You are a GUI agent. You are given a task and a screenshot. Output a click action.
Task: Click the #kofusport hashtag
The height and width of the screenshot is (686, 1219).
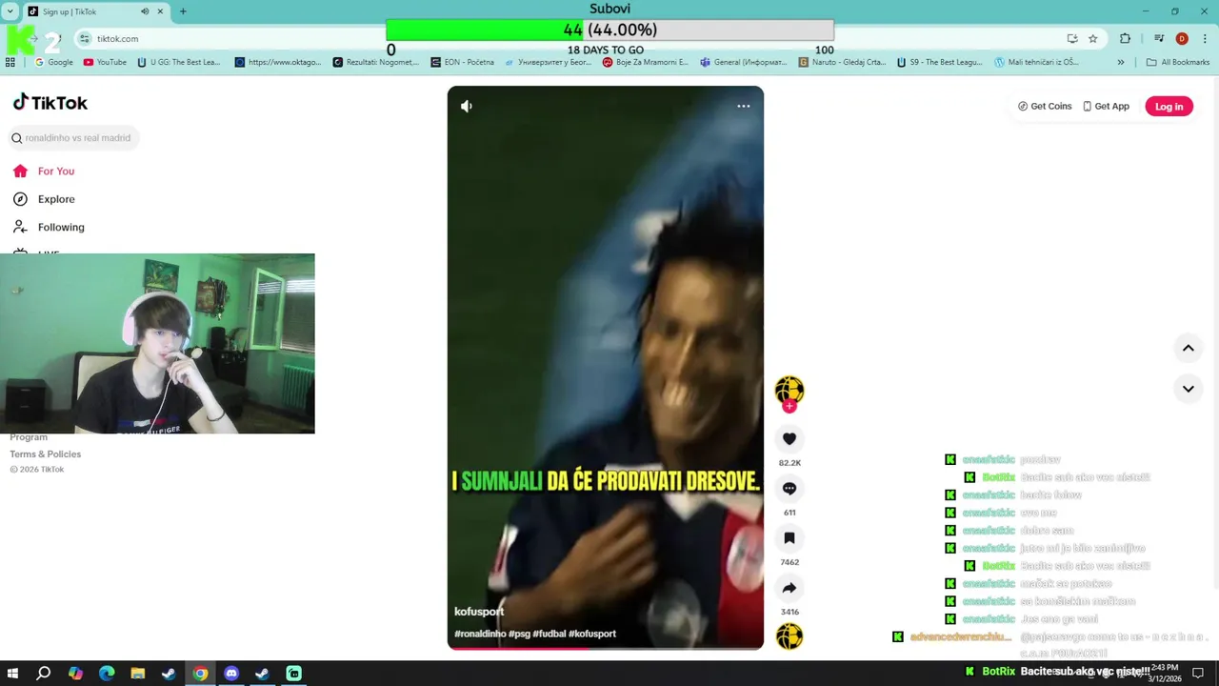[592, 634]
